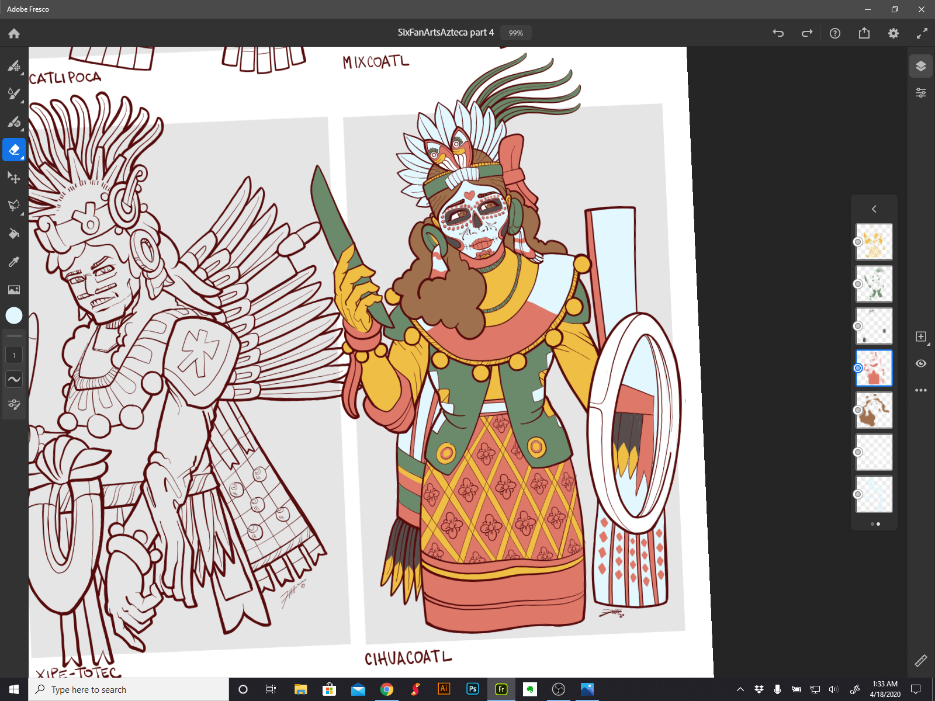The height and width of the screenshot is (701, 935).
Task: Click the radio dot on green layer
Action: [858, 284]
